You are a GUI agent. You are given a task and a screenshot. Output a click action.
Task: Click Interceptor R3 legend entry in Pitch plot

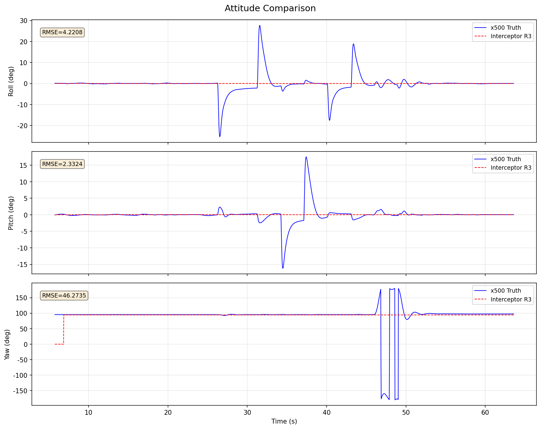pyautogui.click(x=503, y=168)
